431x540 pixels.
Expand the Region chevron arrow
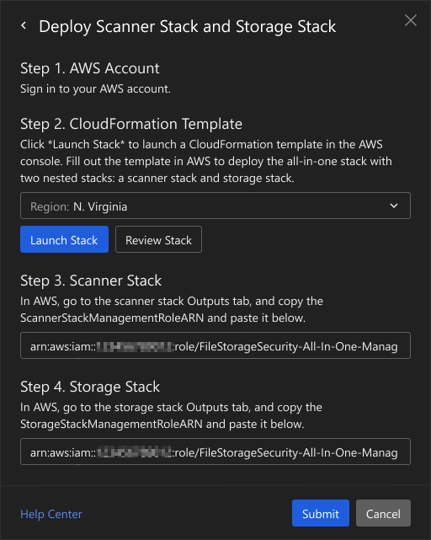pyautogui.click(x=394, y=206)
